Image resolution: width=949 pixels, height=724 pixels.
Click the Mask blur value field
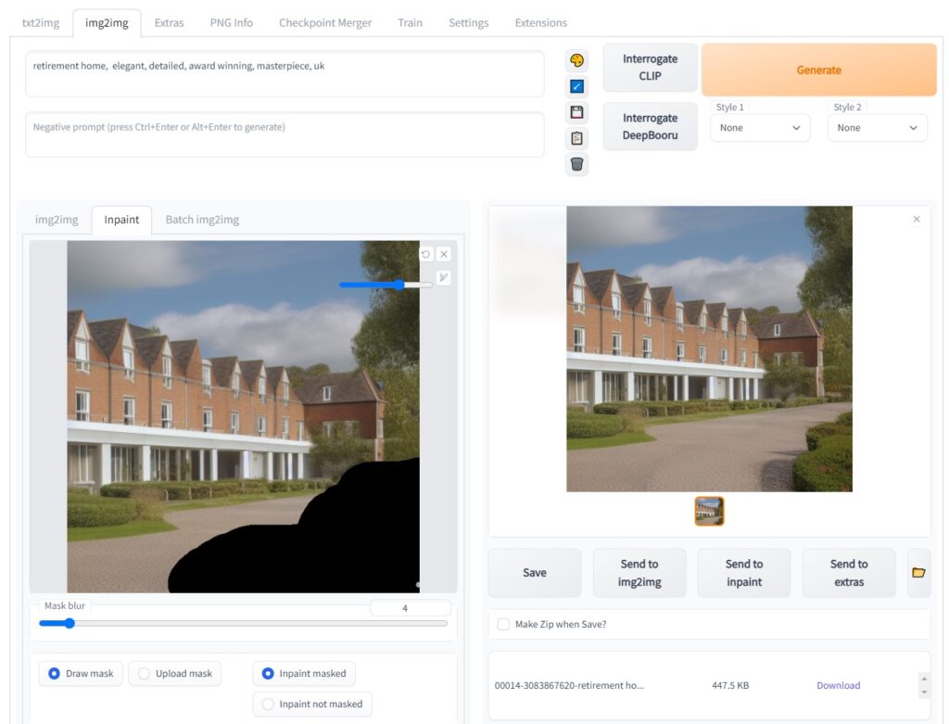(411, 608)
